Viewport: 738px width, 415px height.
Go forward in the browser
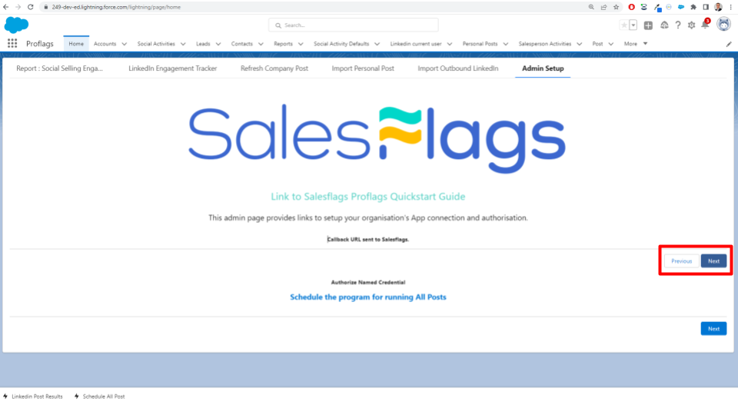18,7
